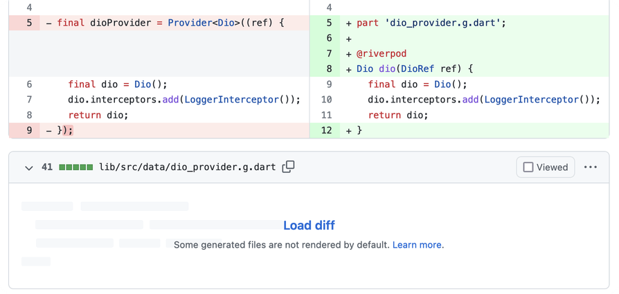Click the added @riverpod annotation line
The height and width of the screenshot is (294, 619).
click(x=382, y=54)
